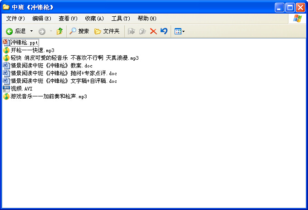Click the Move To toolbar icon
Screen dimensions: 308x210
[x=132, y=31]
